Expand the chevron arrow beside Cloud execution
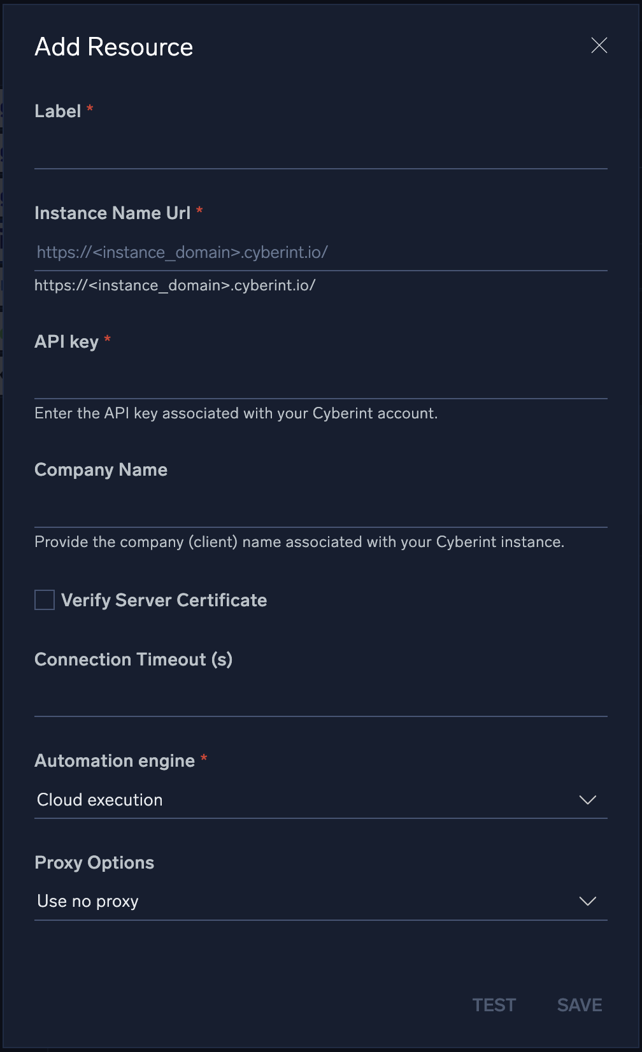The image size is (642, 1052). [x=587, y=800]
